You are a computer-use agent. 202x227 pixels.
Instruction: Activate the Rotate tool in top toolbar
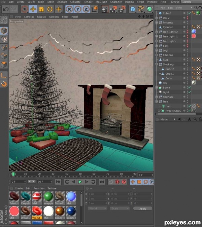coord(50,9)
